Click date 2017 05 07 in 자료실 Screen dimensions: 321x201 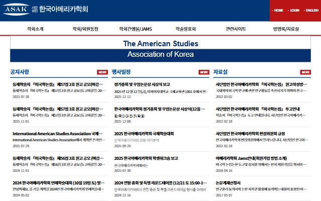[224, 195]
